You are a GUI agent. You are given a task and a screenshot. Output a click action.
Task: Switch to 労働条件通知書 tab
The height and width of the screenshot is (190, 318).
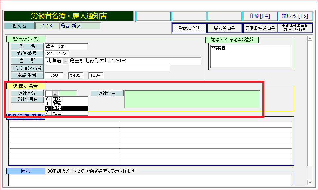tap(260, 28)
